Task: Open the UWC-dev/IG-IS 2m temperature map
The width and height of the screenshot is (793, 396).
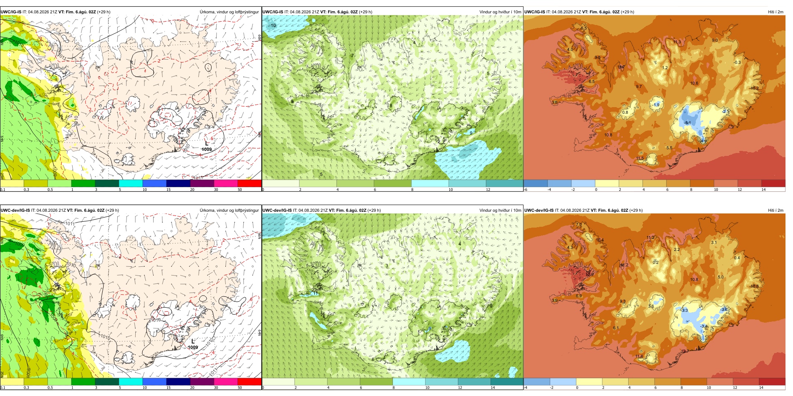Action: [x=654, y=296]
